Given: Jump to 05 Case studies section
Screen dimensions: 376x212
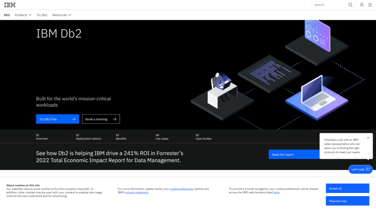Looking at the screenshot, I should pos(203,137).
